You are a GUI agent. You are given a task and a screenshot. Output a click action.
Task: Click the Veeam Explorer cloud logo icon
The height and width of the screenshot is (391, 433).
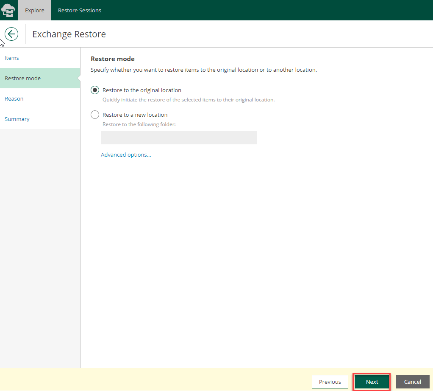[8, 10]
